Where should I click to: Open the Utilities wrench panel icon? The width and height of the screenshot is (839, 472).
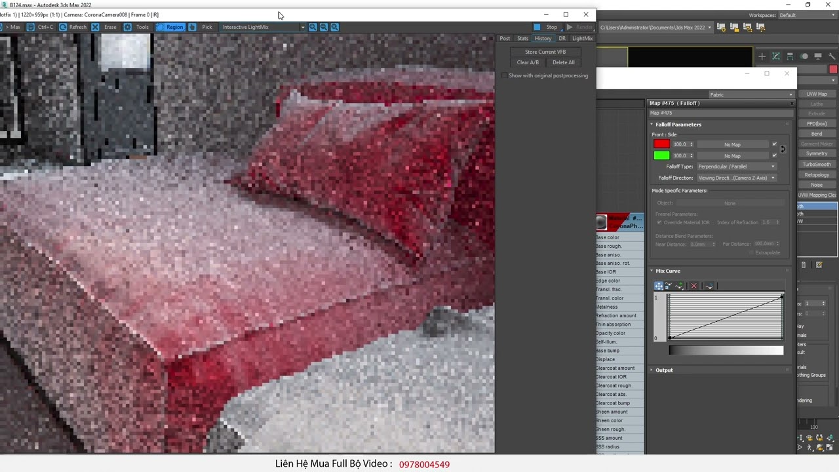click(x=832, y=56)
